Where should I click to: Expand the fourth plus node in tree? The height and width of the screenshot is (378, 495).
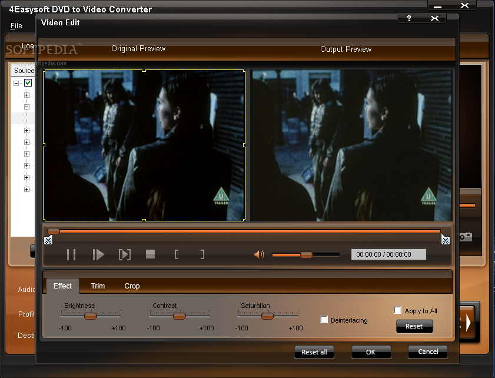tap(27, 142)
